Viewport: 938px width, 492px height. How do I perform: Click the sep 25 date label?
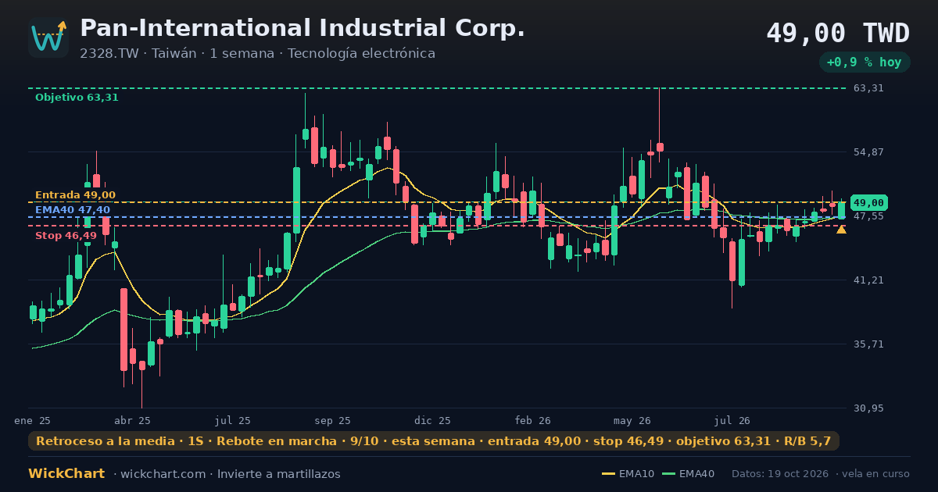(333, 420)
